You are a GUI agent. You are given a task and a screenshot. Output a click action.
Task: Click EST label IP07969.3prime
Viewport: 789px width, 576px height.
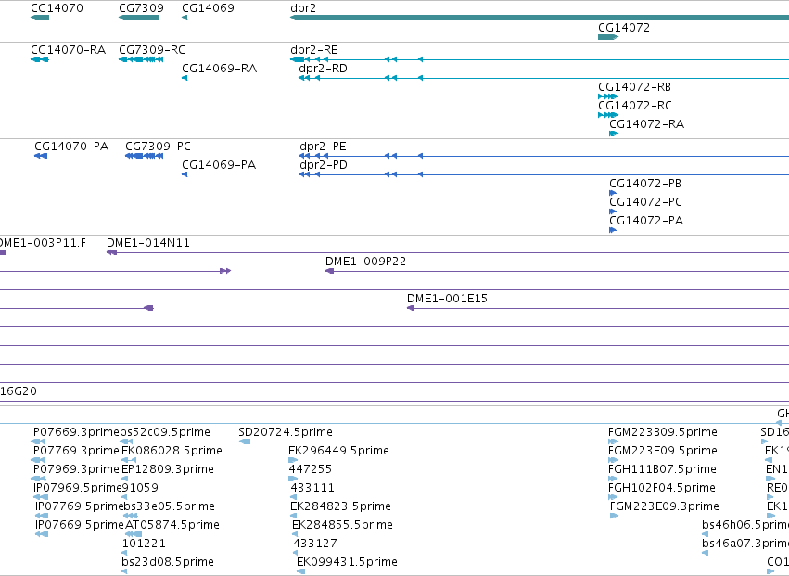[75, 469]
